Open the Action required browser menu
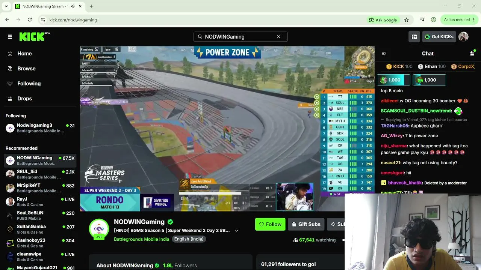The height and width of the screenshot is (270, 481). point(460,20)
